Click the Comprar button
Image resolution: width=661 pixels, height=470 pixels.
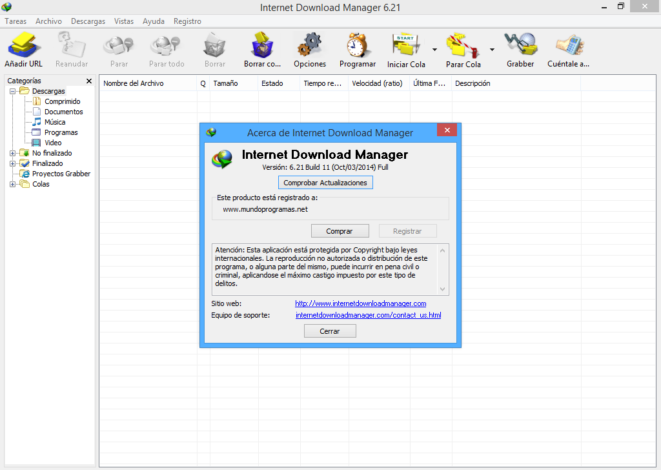340,231
